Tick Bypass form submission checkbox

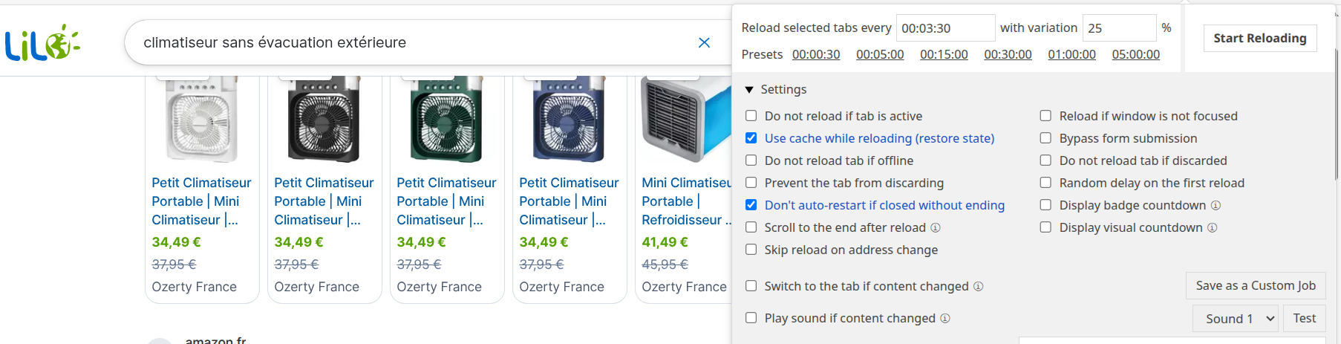pos(1045,138)
